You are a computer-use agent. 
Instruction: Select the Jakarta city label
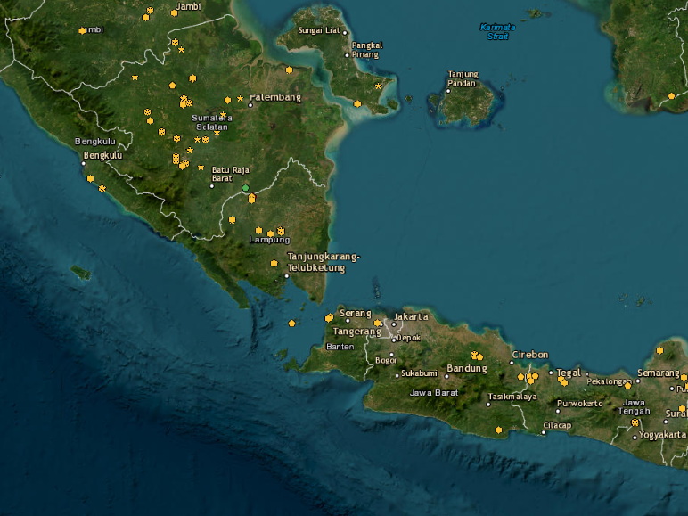coord(411,316)
